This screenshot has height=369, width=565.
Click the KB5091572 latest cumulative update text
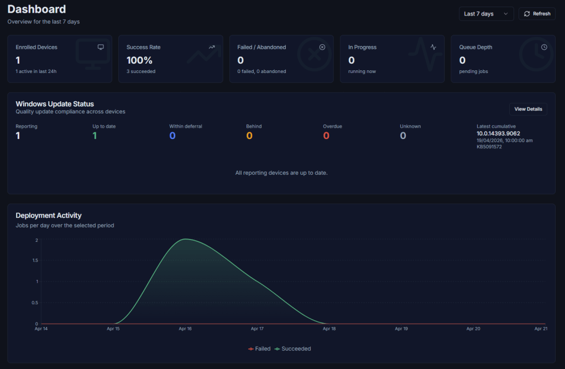click(489, 147)
